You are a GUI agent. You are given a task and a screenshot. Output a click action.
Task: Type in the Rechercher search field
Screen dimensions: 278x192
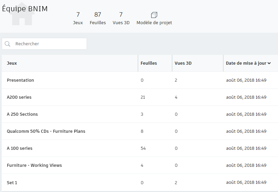point(49,44)
